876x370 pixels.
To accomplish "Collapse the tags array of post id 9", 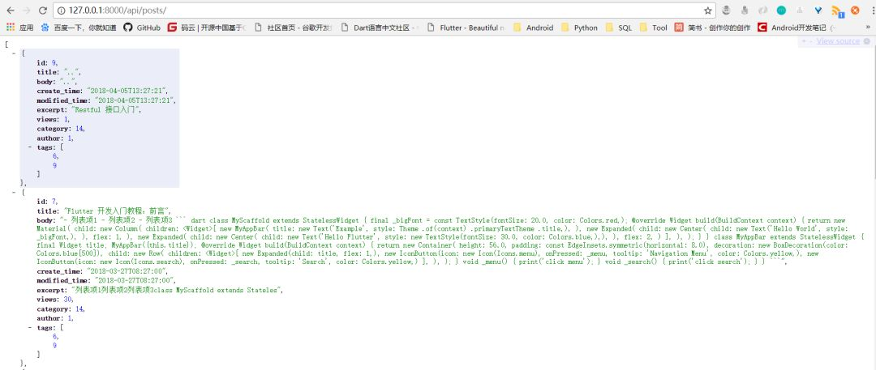I will [x=30, y=147].
